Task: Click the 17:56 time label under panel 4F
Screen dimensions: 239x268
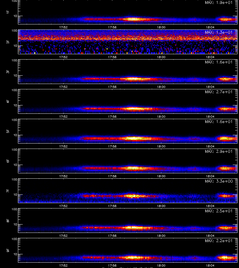Action: tap(112, 116)
